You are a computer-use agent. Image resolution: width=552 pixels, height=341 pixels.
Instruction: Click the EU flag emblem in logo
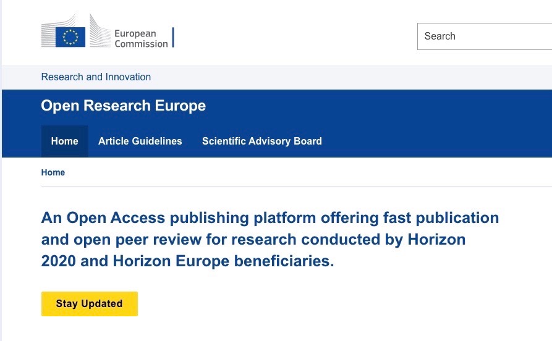coord(70,37)
